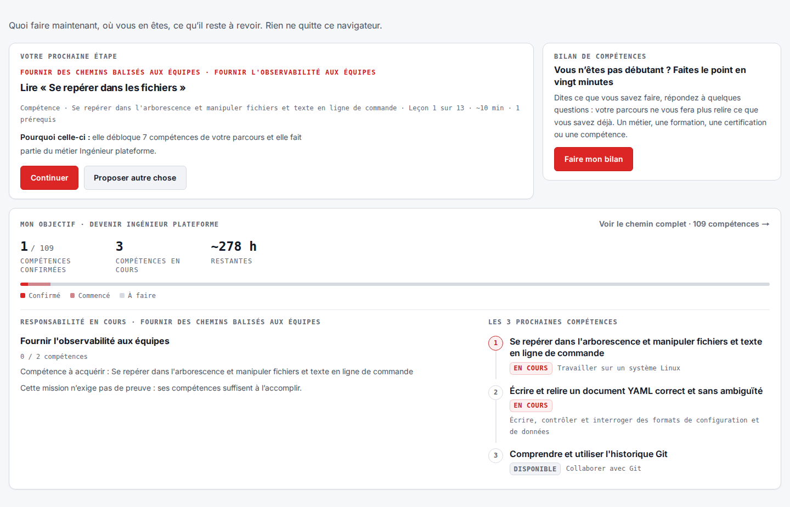The image size is (790, 507).
Task: Click the "~278 h" restantes value
Action: 234,246
